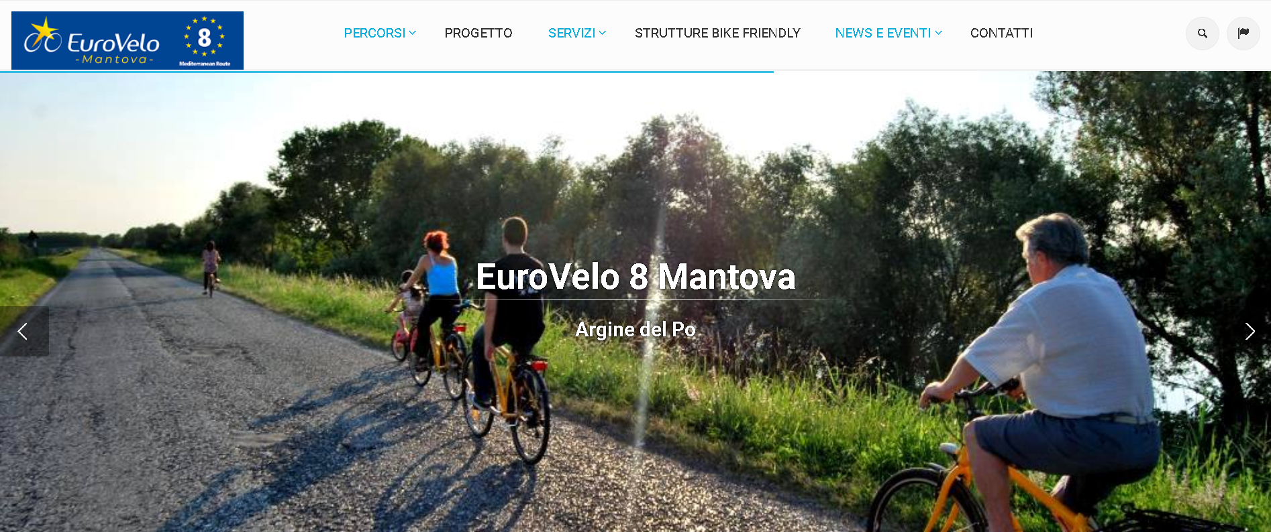The height and width of the screenshot is (532, 1271).
Task: Open the Percorsi menu
Action: click(x=374, y=33)
